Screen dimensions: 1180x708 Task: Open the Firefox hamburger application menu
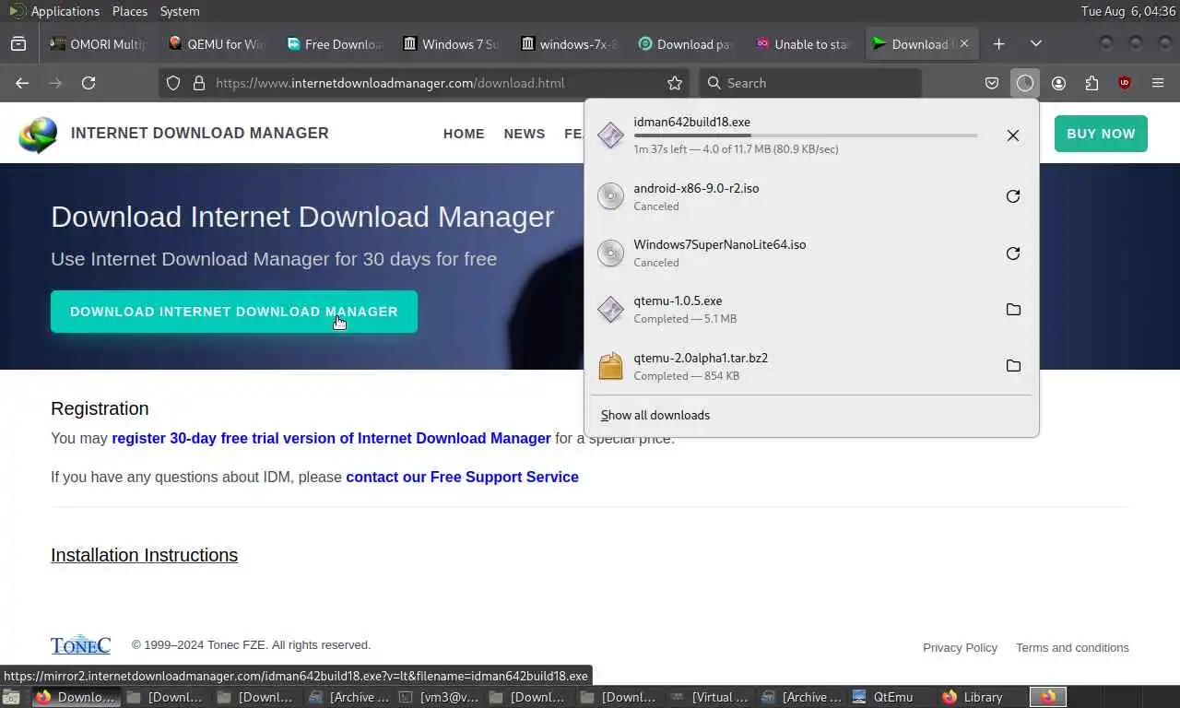1158,83
